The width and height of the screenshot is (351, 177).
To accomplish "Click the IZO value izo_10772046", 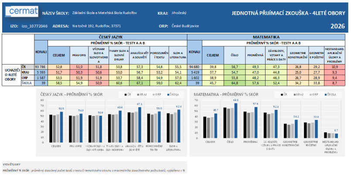I will (34, 26).
